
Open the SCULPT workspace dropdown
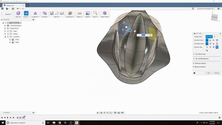[x=8, y=14]
